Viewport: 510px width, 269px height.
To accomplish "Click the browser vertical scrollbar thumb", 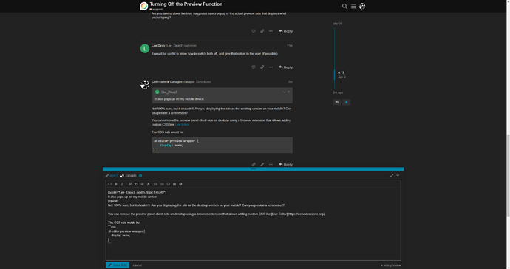I will point(508,175).
